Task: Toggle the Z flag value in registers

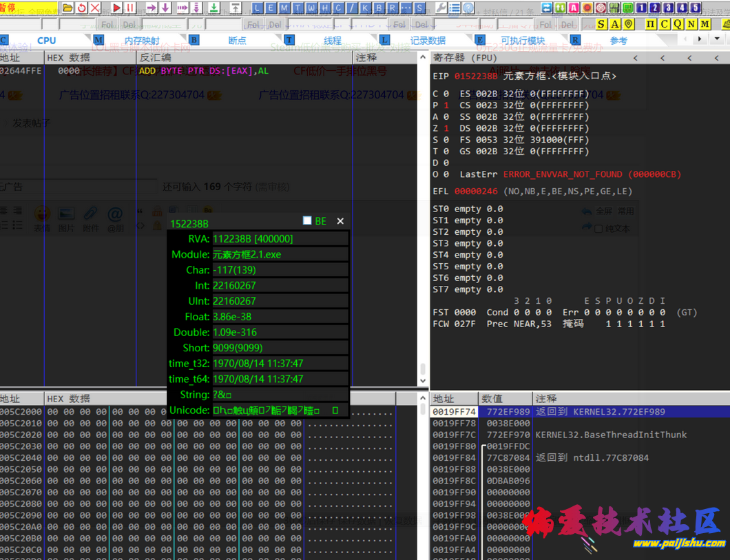Action: pos(446,128)
